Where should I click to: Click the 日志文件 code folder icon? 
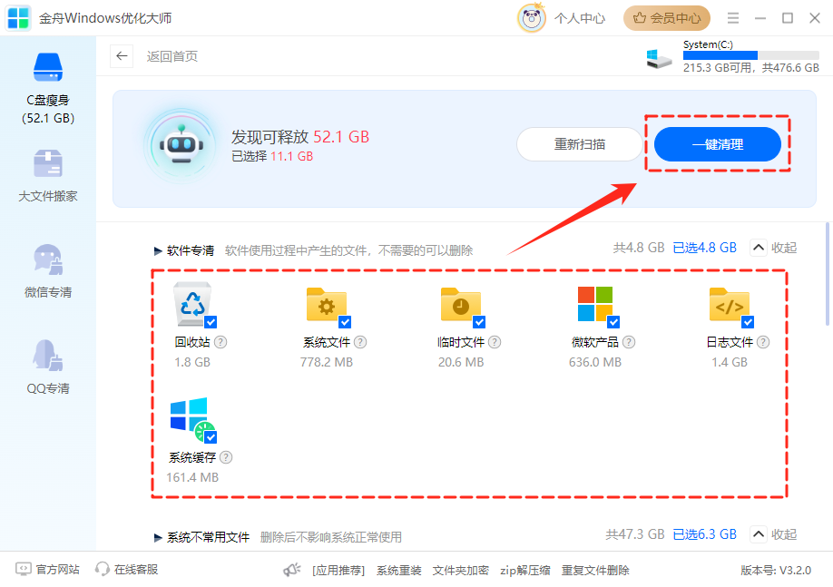729,304
